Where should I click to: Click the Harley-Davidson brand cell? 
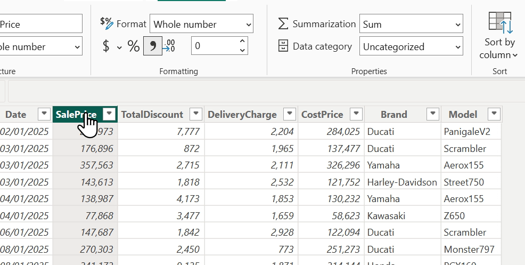click(402, 182)
